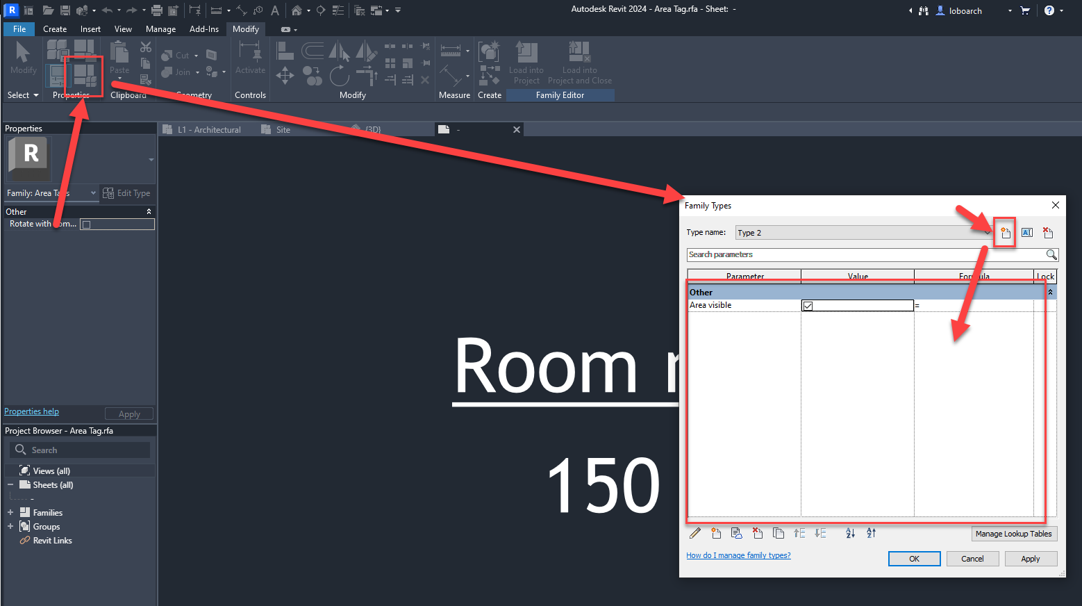This screenshot has width=1082, height=606.
Task: Toggle the Area visible checkbox
Action: (x=807, y=305)
